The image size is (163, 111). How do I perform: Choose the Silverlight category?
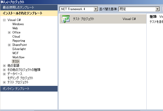19,49
